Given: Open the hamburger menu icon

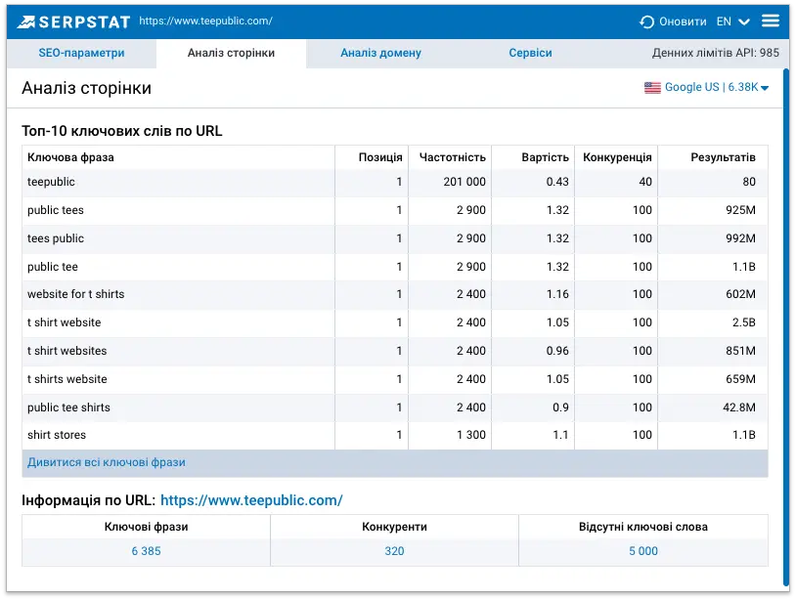Looking at the screenshot, I should [771, 21].
